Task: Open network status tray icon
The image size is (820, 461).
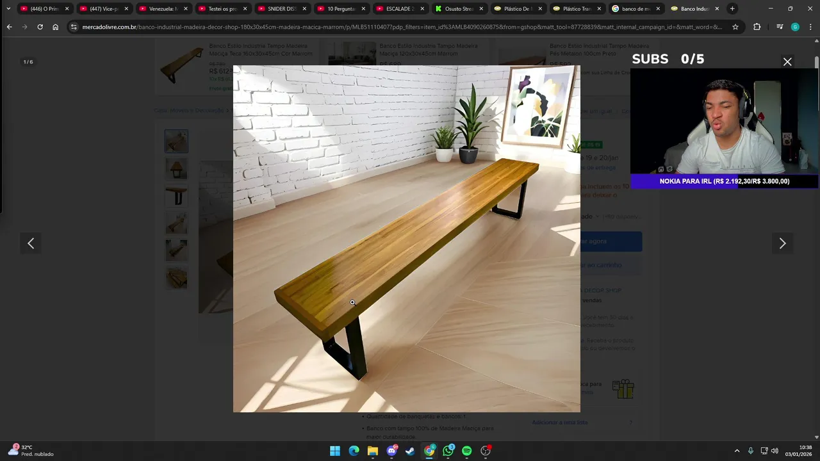Action: (x=764, y=451)
